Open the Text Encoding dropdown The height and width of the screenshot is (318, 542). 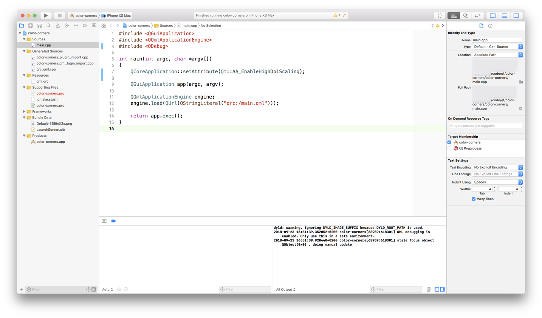coord(497,167)
